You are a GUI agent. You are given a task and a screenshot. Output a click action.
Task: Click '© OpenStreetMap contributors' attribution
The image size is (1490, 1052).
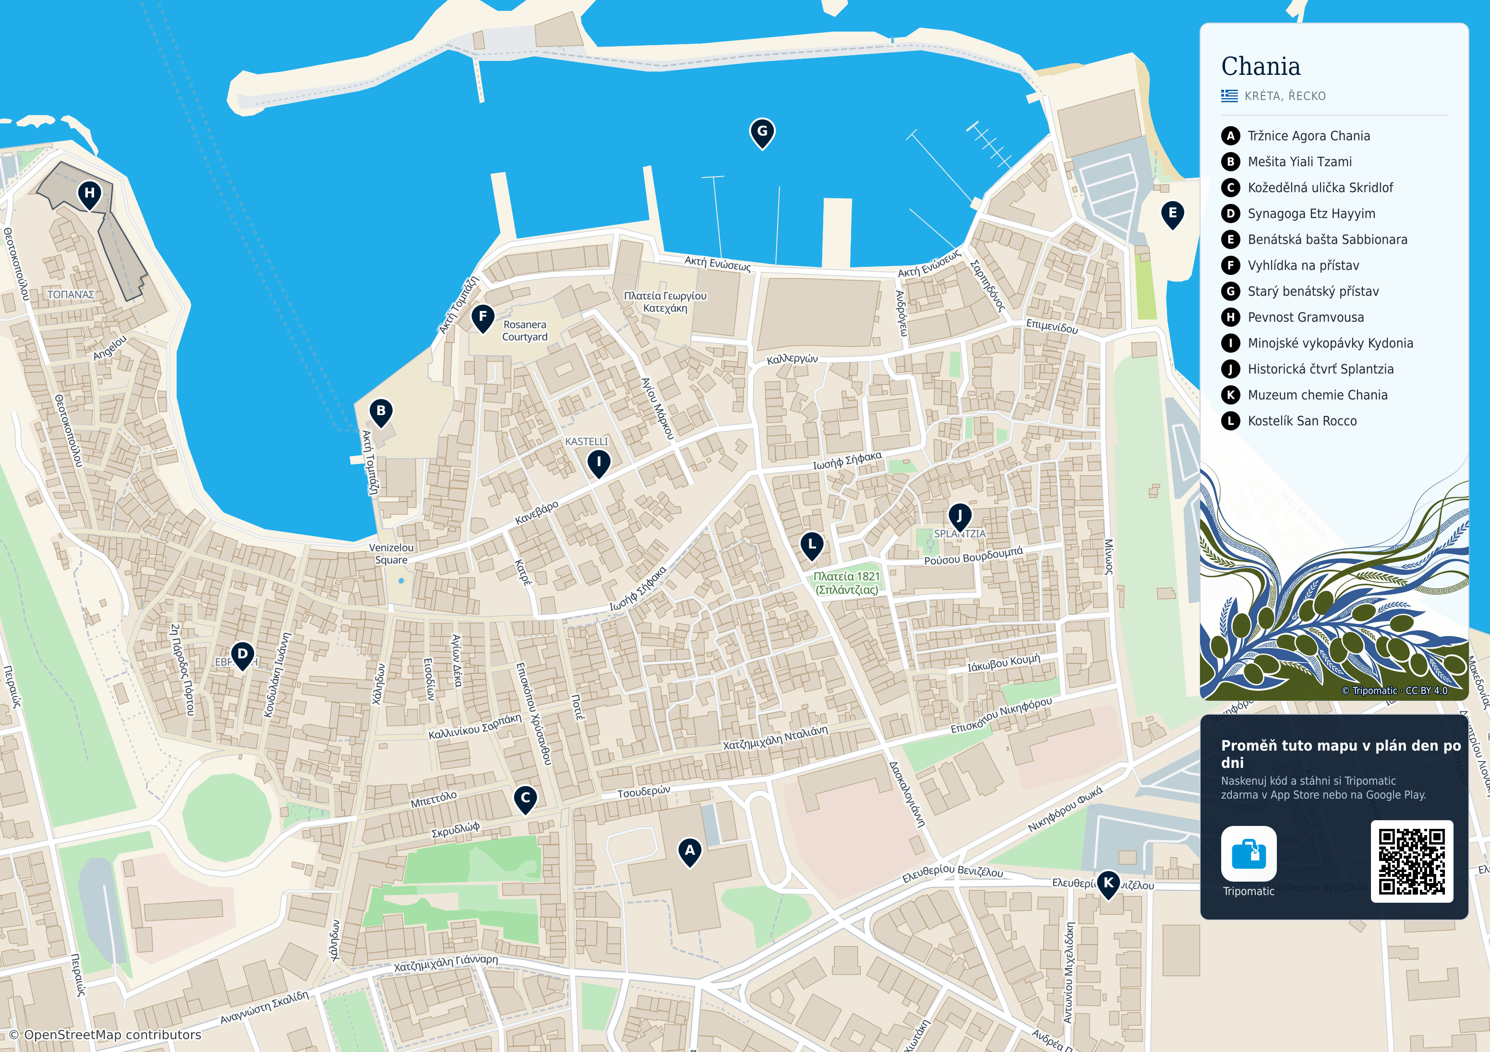click(105, 1034)
